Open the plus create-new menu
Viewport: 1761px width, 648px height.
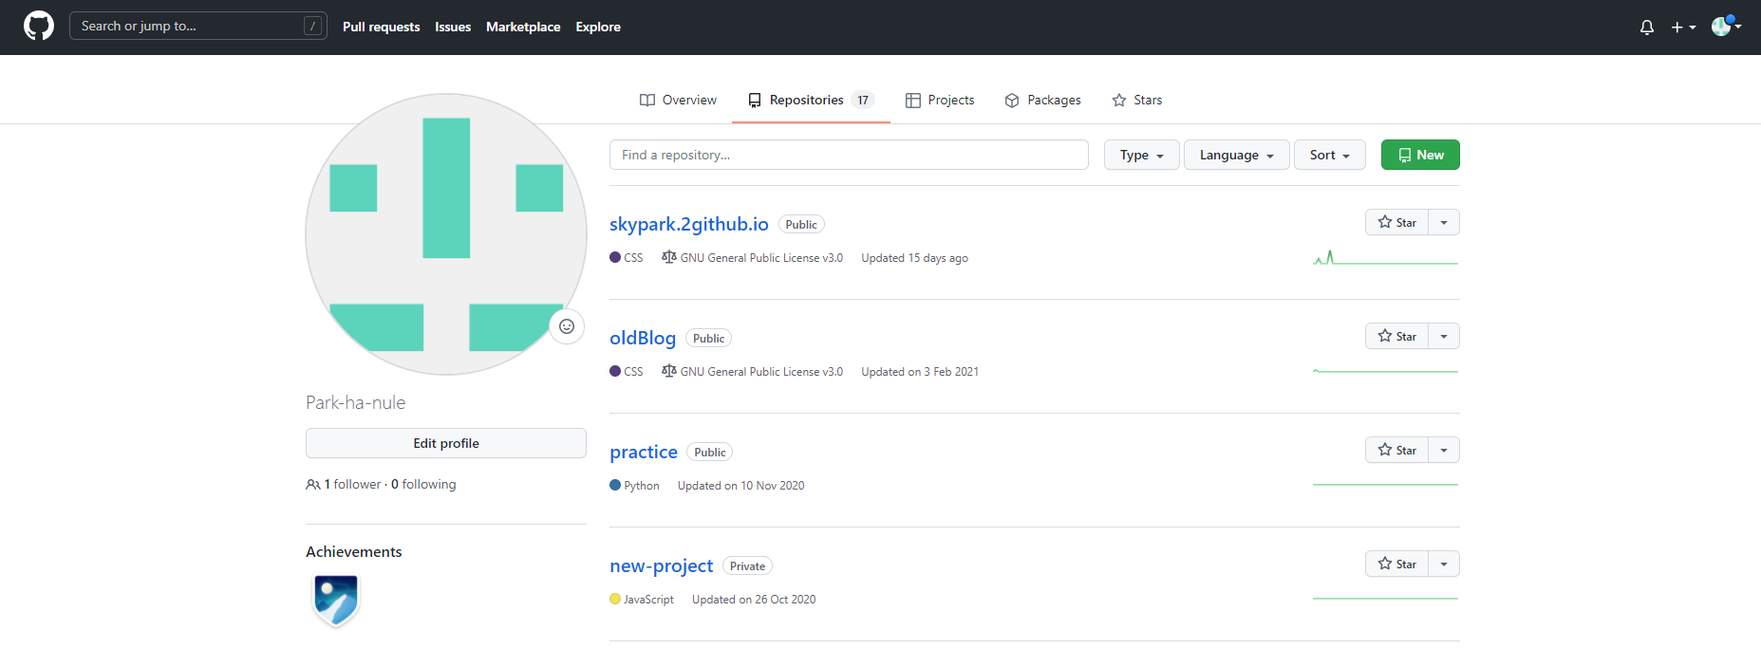point(1683,28)
